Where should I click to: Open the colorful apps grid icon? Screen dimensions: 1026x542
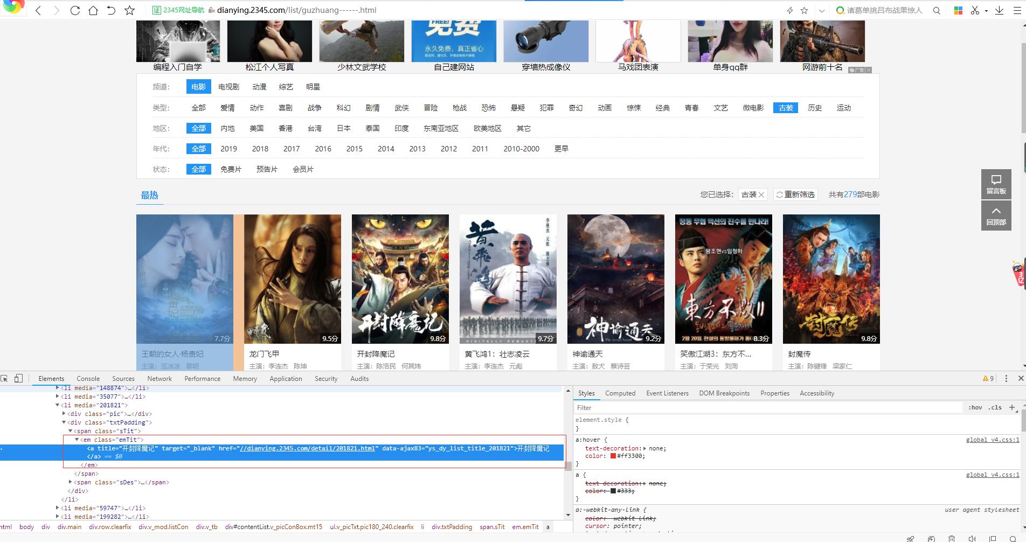(x=958, y=10)
